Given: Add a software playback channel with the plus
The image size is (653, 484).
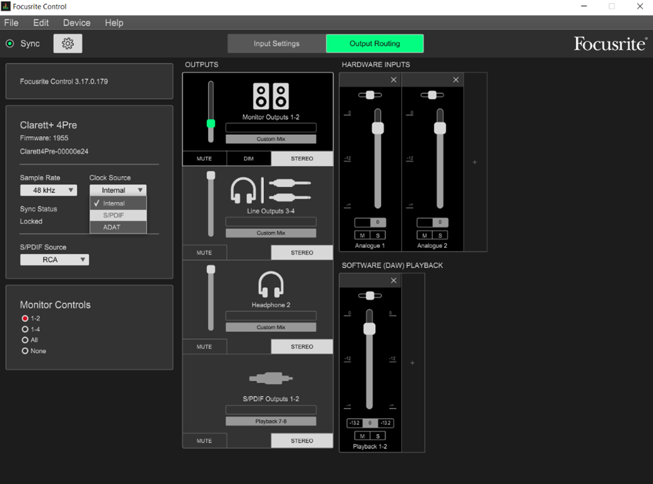Looking at the screenshot, I should coord(413,363).
